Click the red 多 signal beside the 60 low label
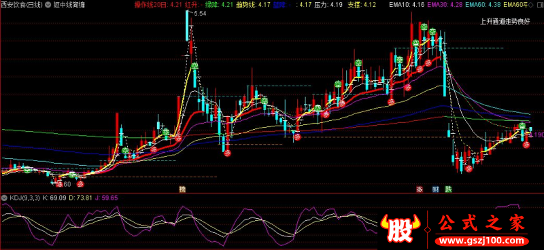 tap(59, 184)
